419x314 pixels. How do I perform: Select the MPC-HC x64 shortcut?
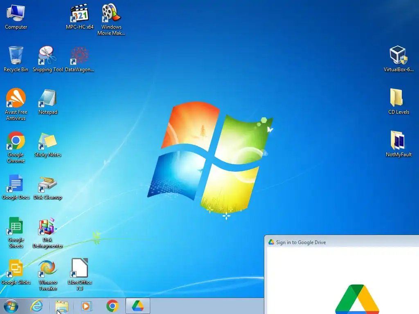click(x=80, y=17)
